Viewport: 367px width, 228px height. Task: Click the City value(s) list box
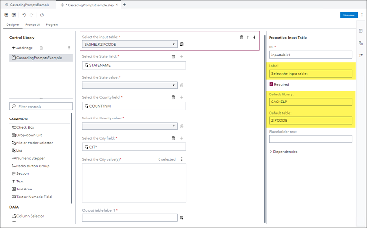coord(134,182)
